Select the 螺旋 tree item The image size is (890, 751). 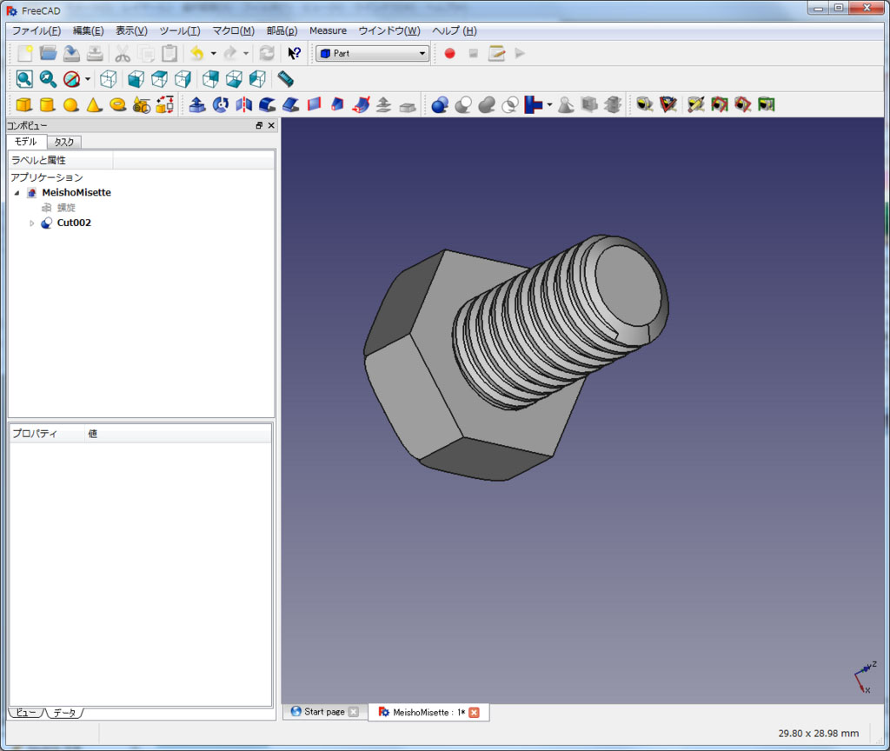coord(66,208)
